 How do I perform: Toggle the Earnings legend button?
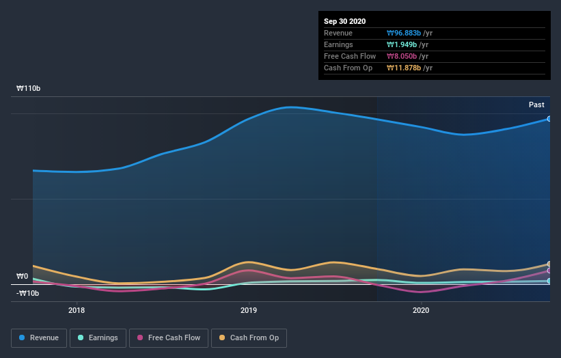tap(98, 338)
